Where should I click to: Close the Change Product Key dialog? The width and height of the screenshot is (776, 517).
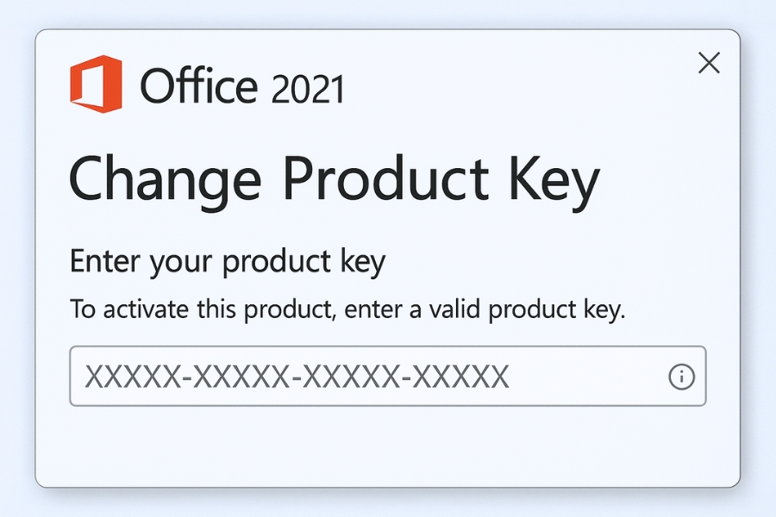(x=709, y=63)
